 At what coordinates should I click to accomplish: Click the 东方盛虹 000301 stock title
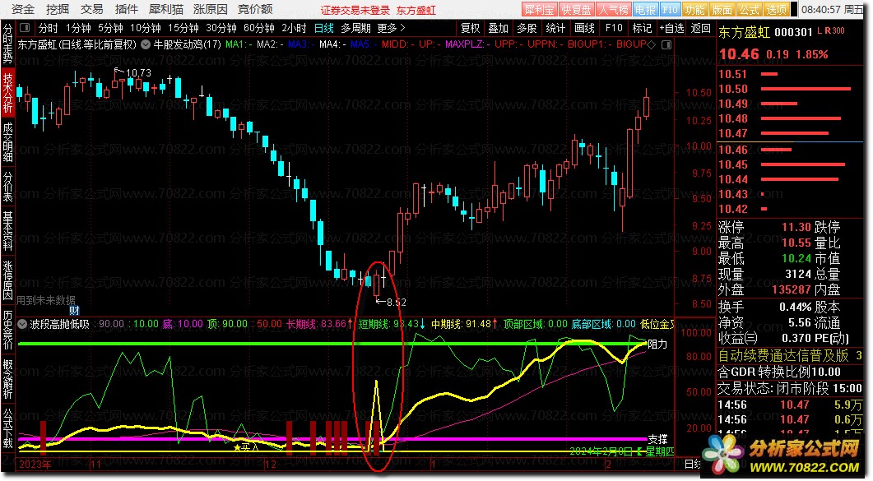765,32
